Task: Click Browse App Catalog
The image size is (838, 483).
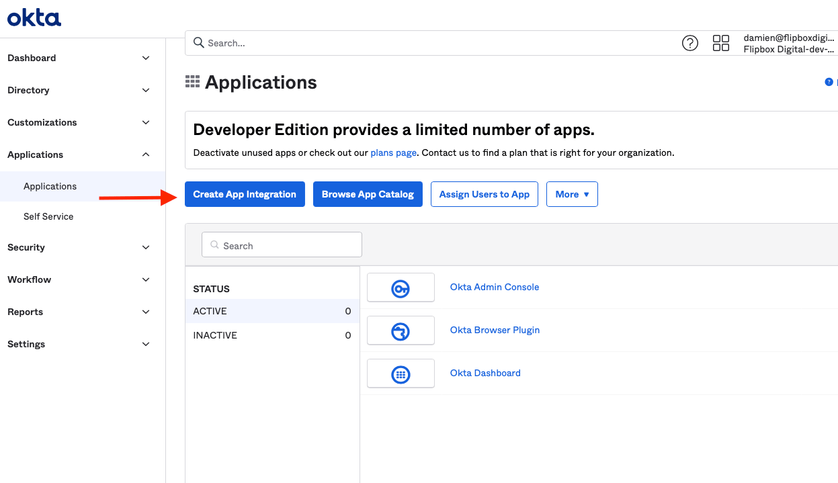Action: [x=368, y=194]
